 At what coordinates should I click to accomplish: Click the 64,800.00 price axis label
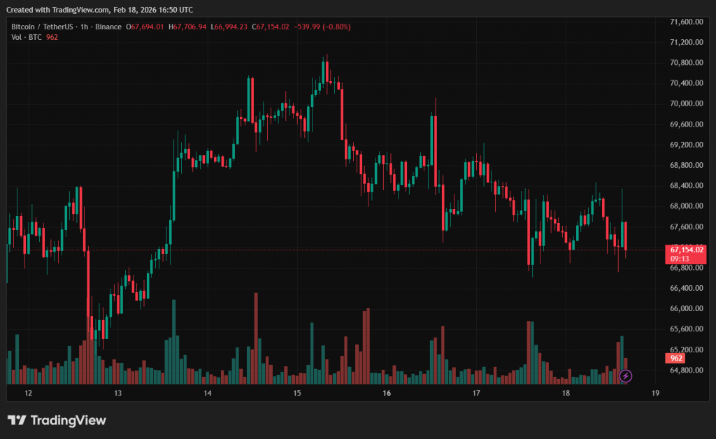[x=686, y=370]
